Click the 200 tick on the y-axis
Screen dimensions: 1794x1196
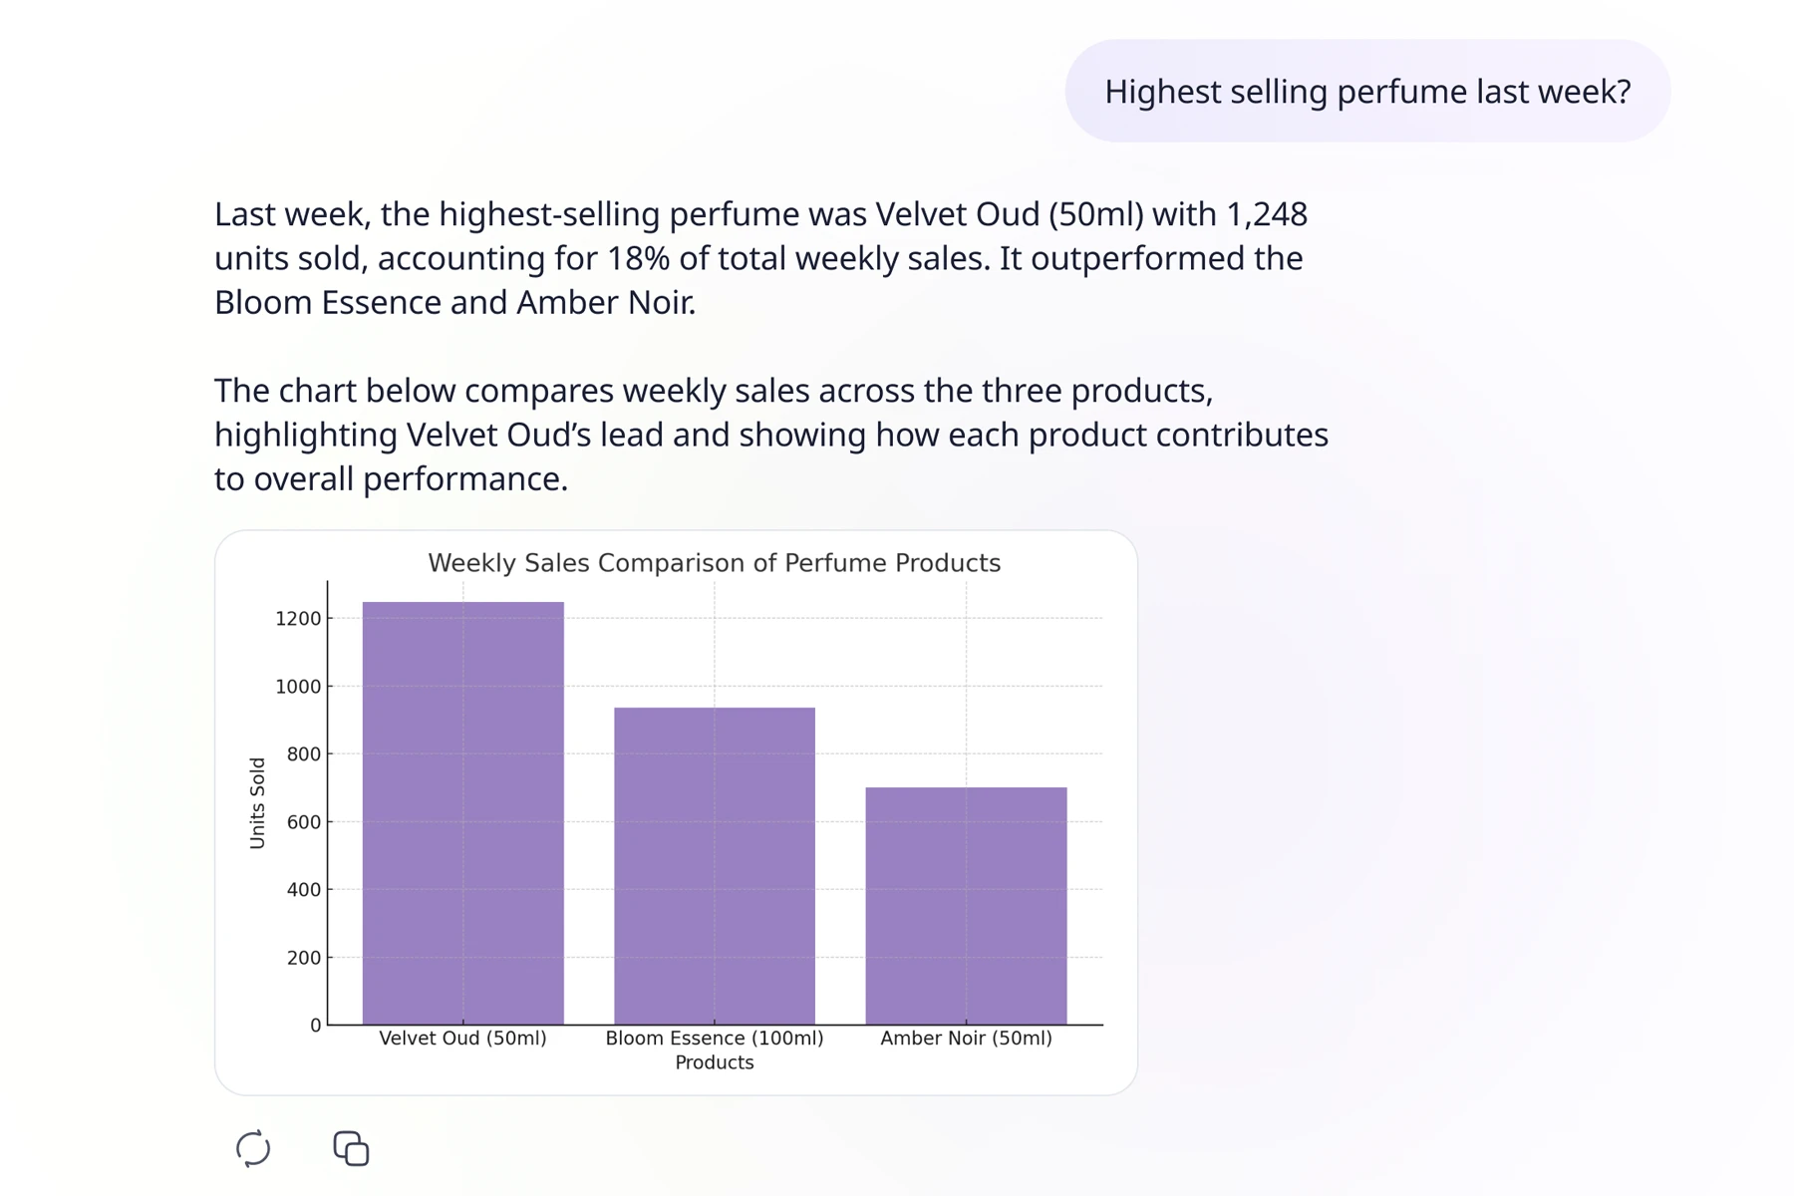pyautogui.click(x=303, y=958)
